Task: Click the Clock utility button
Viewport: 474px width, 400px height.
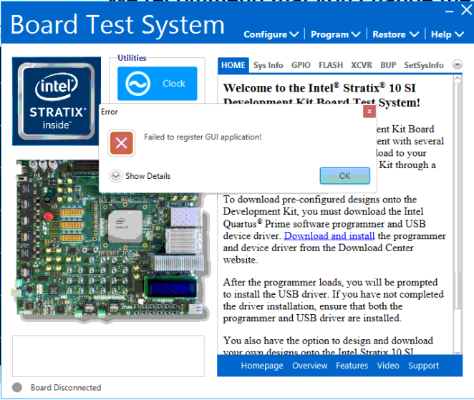Action: [158, 84]
